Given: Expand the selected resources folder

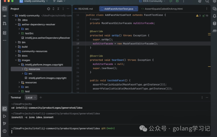Looking at the screenshot, I should (22, 69).
